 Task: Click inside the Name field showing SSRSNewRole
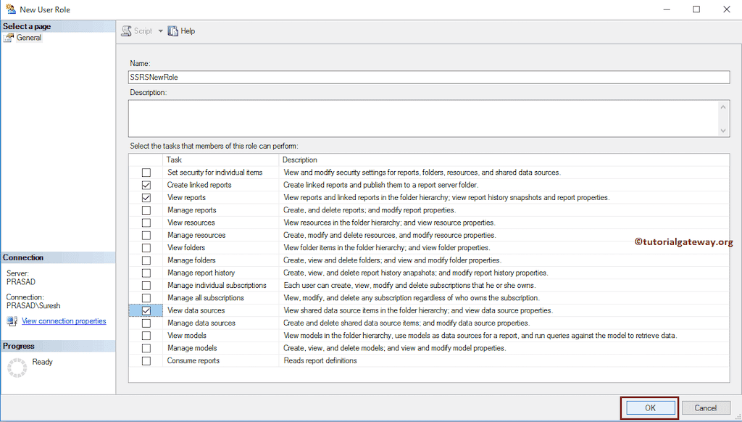290,77
